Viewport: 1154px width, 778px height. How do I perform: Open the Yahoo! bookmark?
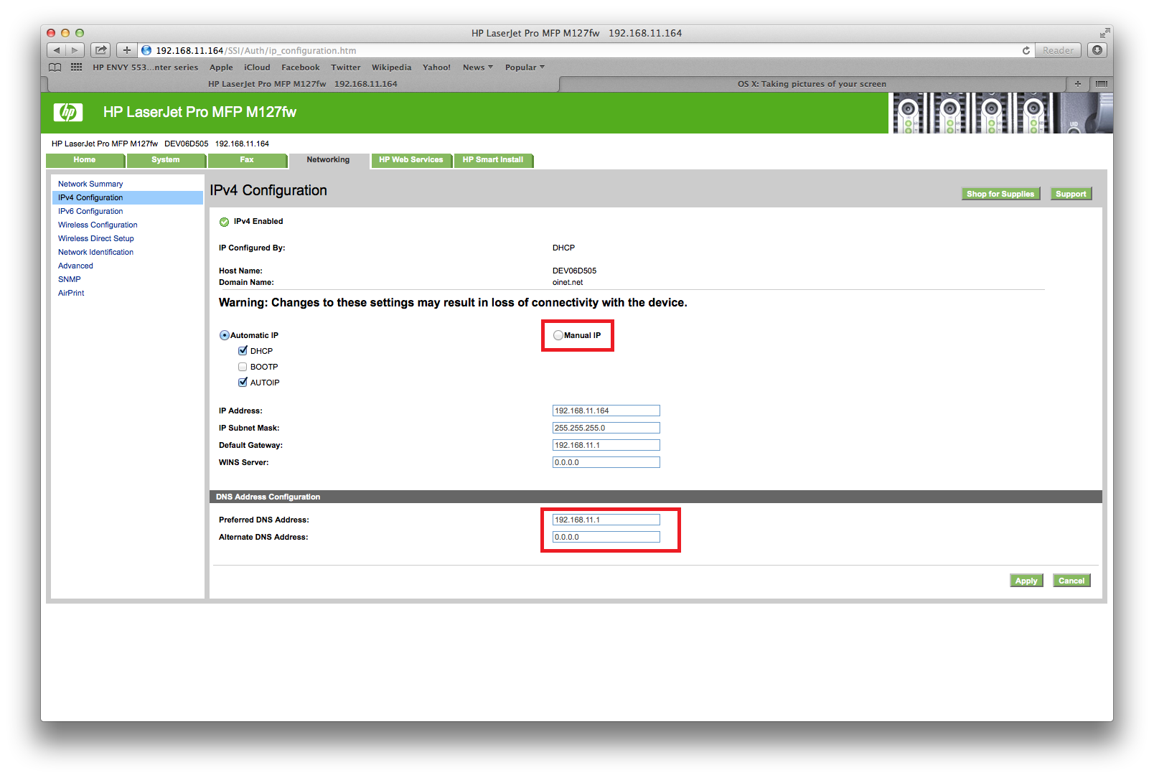point(436,67)
